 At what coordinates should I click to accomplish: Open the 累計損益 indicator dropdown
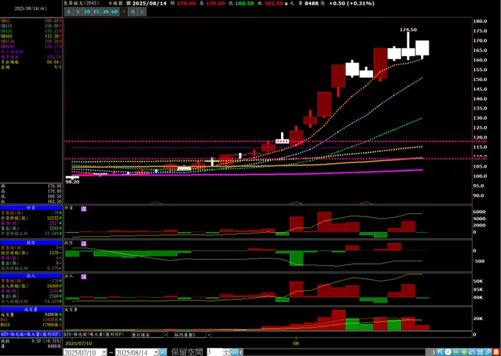pyautogui.click(x=165, y=334)
